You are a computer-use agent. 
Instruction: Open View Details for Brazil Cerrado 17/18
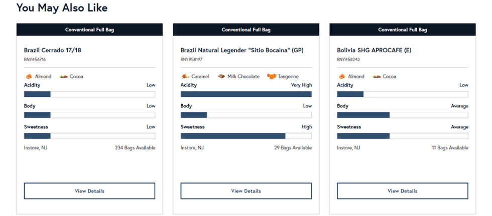pyautogui.click(x=89, y=191)
